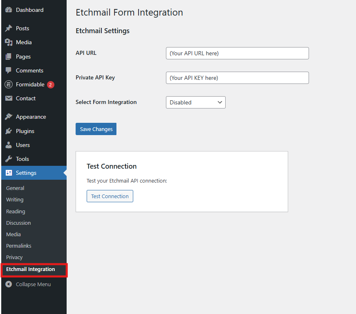Click the Plugins plug icon
The height and width of the screenshot is (314, 356).
point(9,131)
